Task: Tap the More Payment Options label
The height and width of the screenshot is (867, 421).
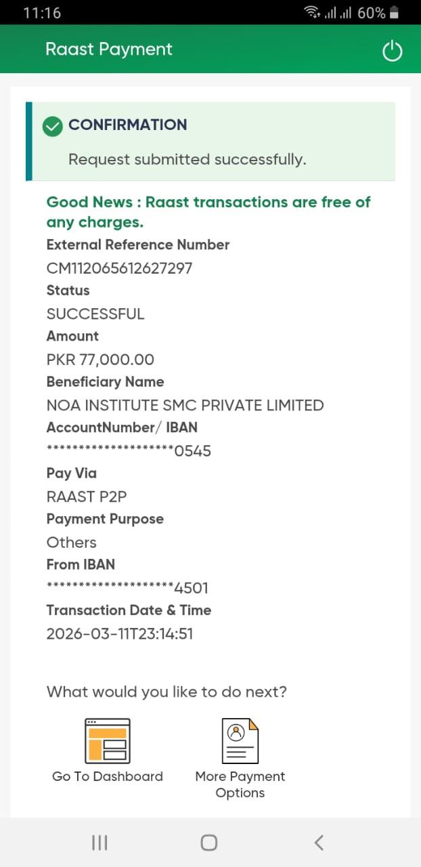Action: coord(240,784)
